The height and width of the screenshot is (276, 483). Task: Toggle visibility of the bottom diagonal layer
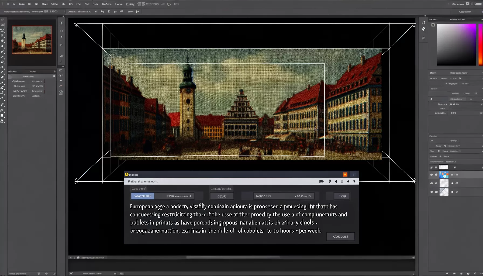click(432, 192)
